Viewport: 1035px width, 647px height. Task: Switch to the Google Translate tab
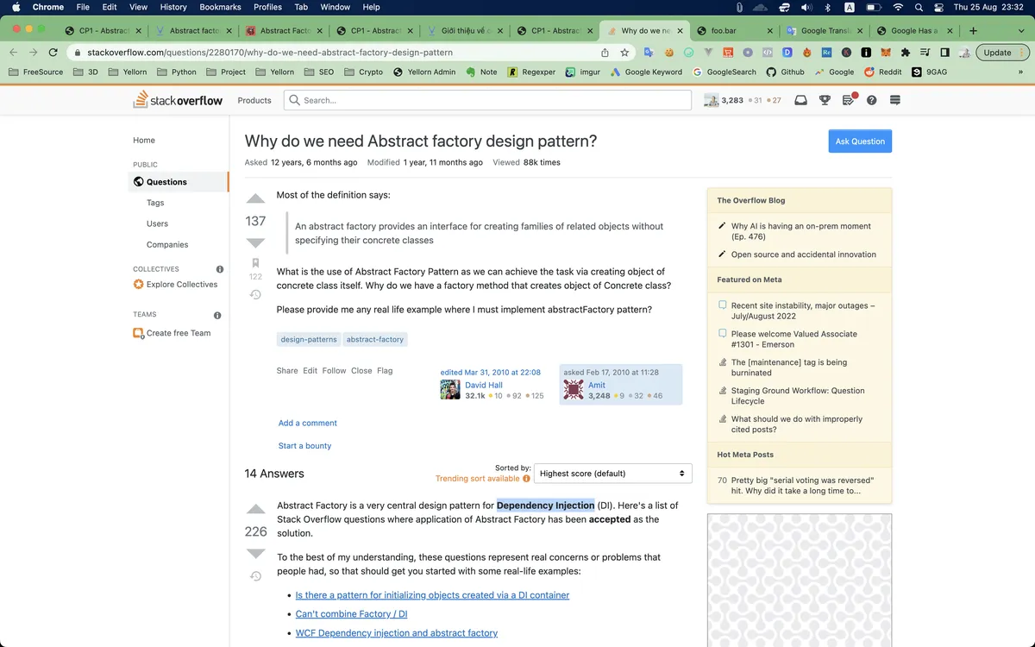tap(822, 30)
